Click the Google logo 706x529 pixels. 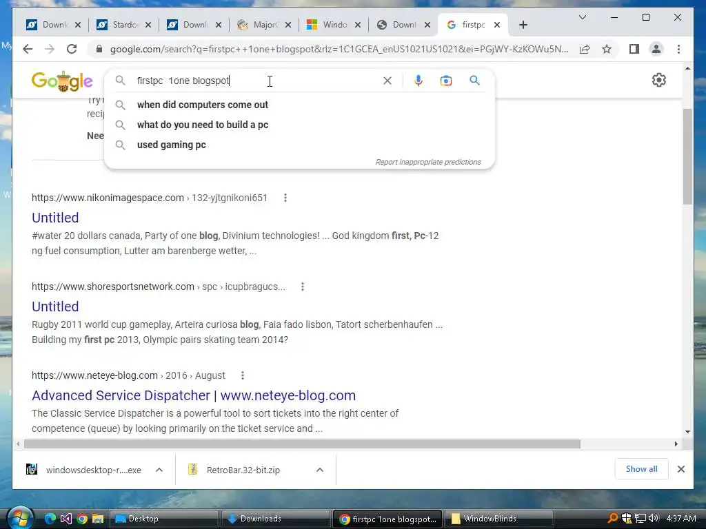coord(62,81)
